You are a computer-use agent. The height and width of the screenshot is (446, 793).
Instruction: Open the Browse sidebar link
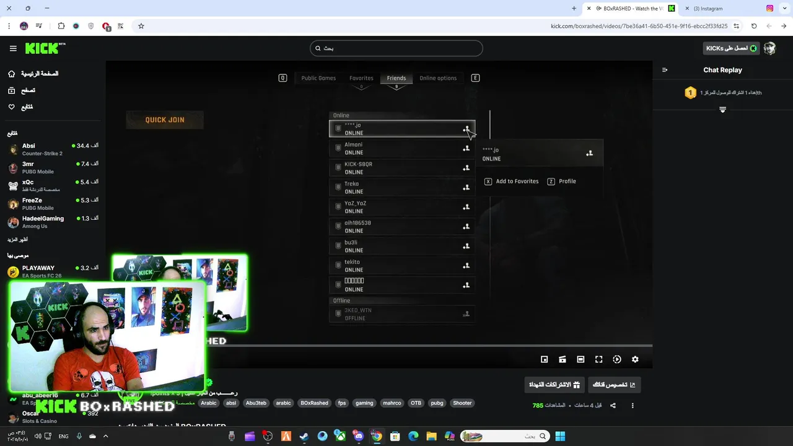[22, 90]
